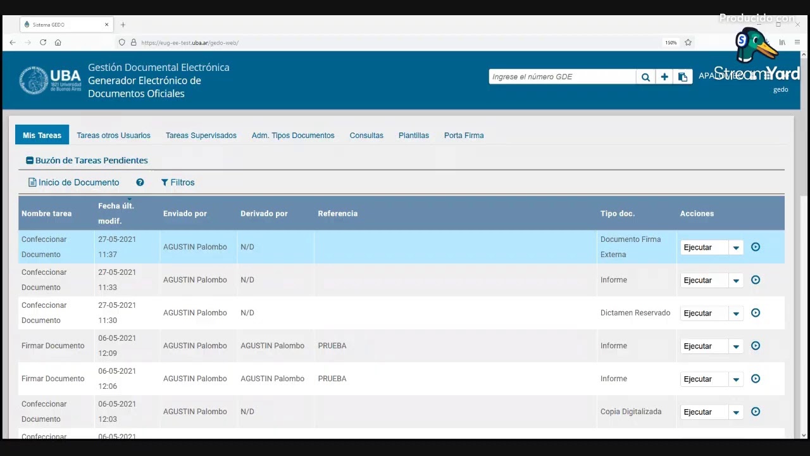The height and width of the screenshot is (456, 810).
Task: Run the 06-05-2021 12:09 task play icon
Action: (x=756, y=346)
